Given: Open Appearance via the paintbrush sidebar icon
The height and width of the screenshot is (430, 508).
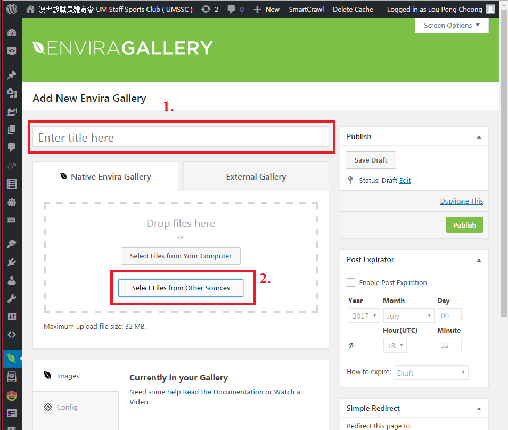Looking at the screenshot, I should (12, 244).
